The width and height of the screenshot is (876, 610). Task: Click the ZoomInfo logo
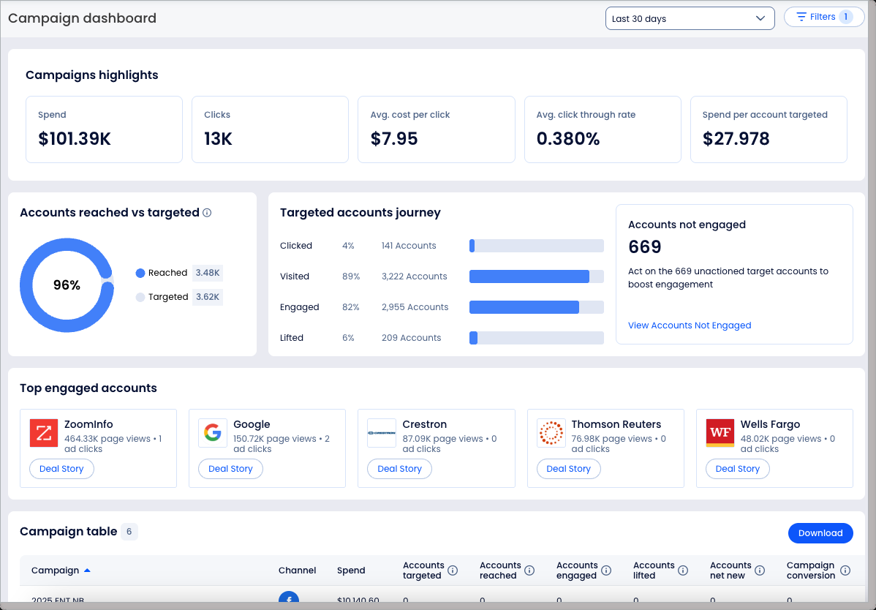pyautogui.click(x=44, y=433)
